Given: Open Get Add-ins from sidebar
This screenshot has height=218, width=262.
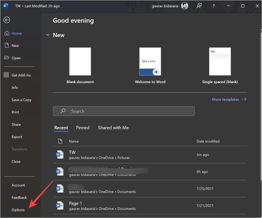Looking at the screenshot, I should coord(21,75).
